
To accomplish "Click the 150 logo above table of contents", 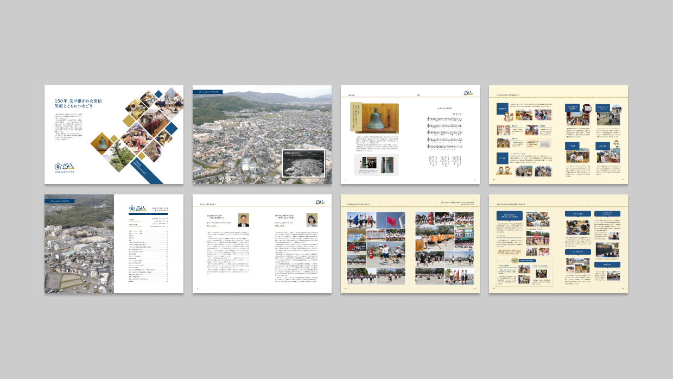I will pos(137,208).
